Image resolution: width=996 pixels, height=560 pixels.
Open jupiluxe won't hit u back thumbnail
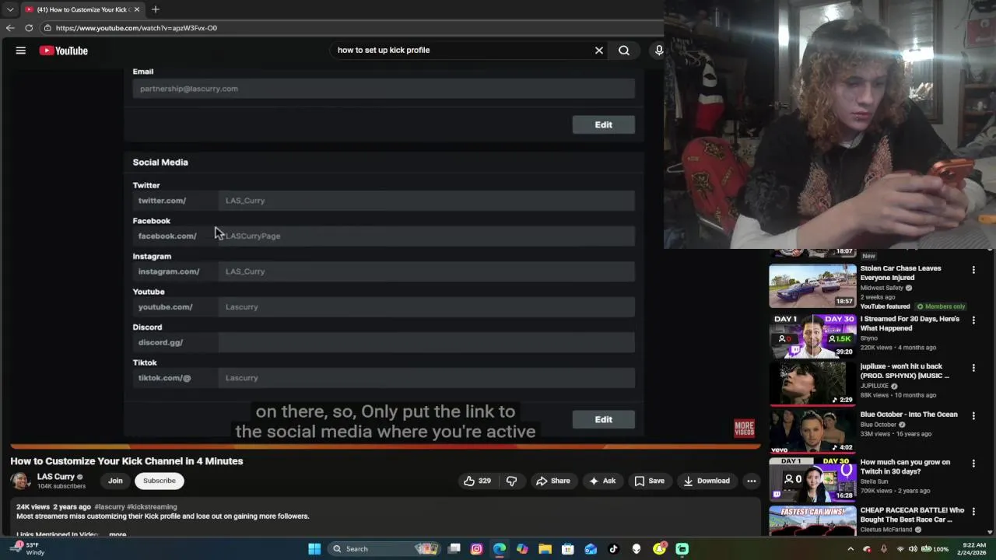[812, 383]
